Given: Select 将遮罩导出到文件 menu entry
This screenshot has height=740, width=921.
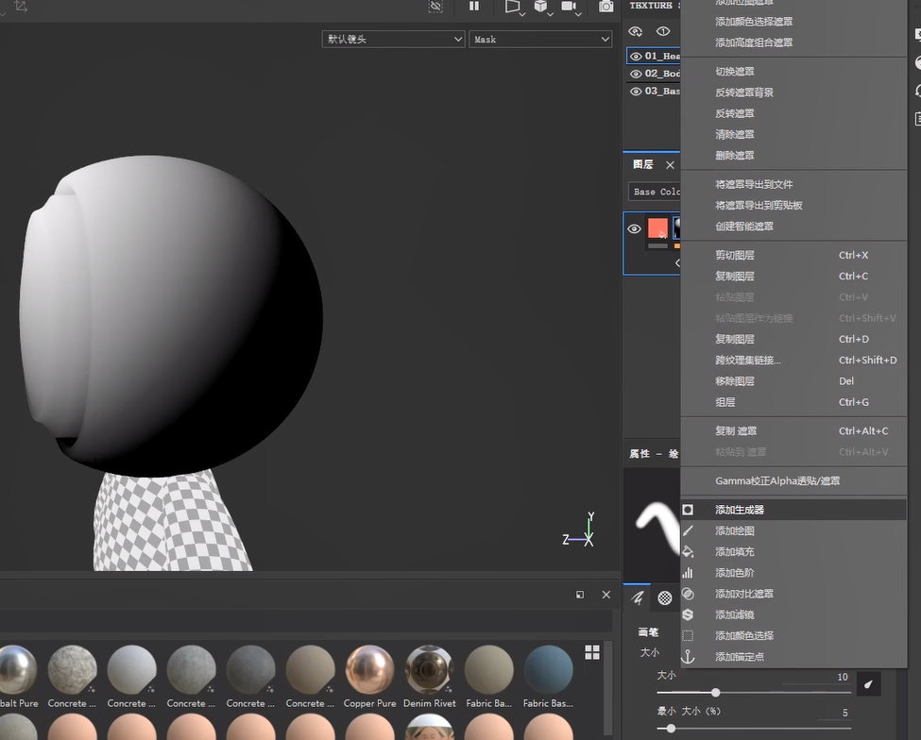Looking at the screenshot, I should (793, 184).
